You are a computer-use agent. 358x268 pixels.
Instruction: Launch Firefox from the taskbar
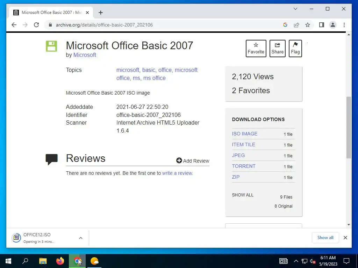60,261
